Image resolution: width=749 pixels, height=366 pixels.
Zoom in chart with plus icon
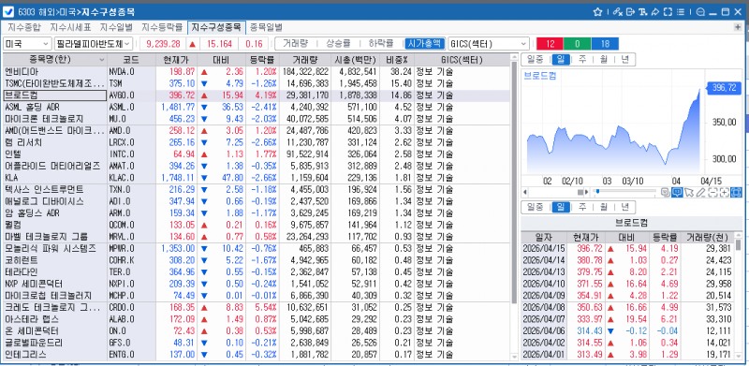click(x=724, y=192)
